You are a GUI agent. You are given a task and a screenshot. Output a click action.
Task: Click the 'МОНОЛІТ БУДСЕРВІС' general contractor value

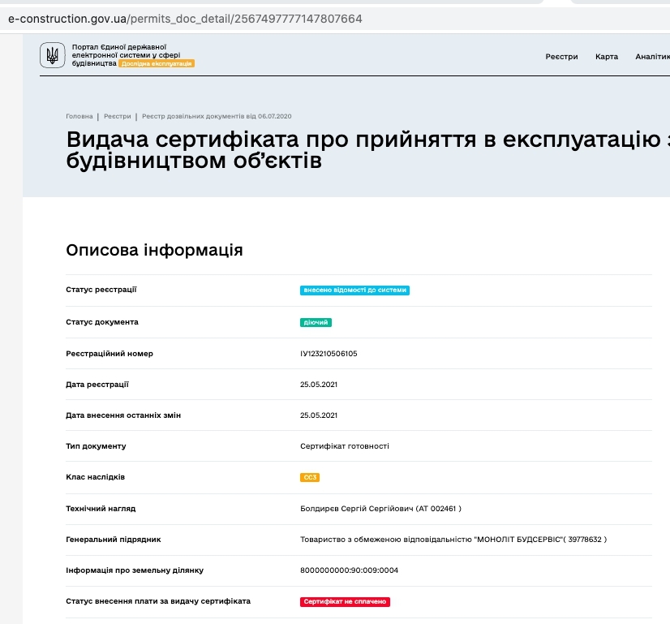tap(453, 540)
